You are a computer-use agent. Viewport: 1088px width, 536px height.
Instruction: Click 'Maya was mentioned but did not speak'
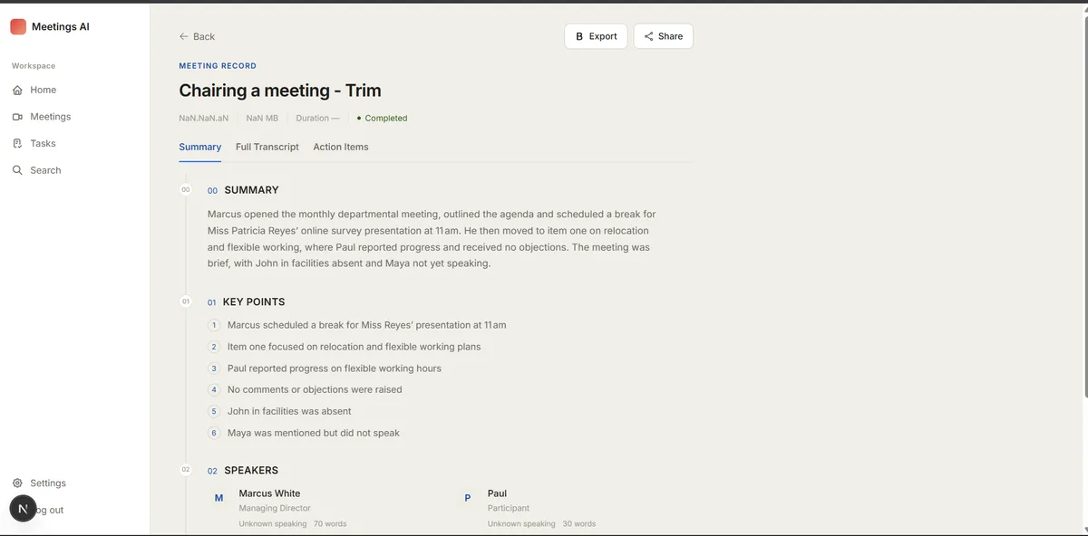point(314,433)
